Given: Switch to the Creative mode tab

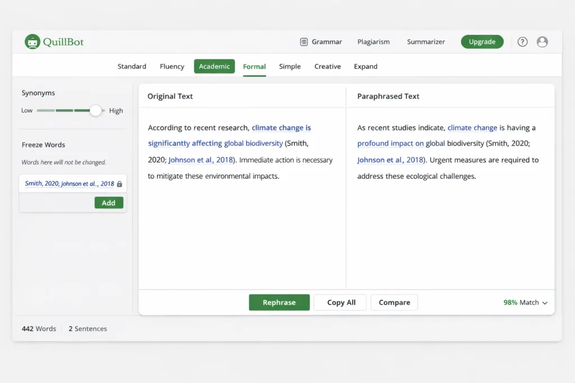Looking at the screenshot, I should (x=327, y=66).
